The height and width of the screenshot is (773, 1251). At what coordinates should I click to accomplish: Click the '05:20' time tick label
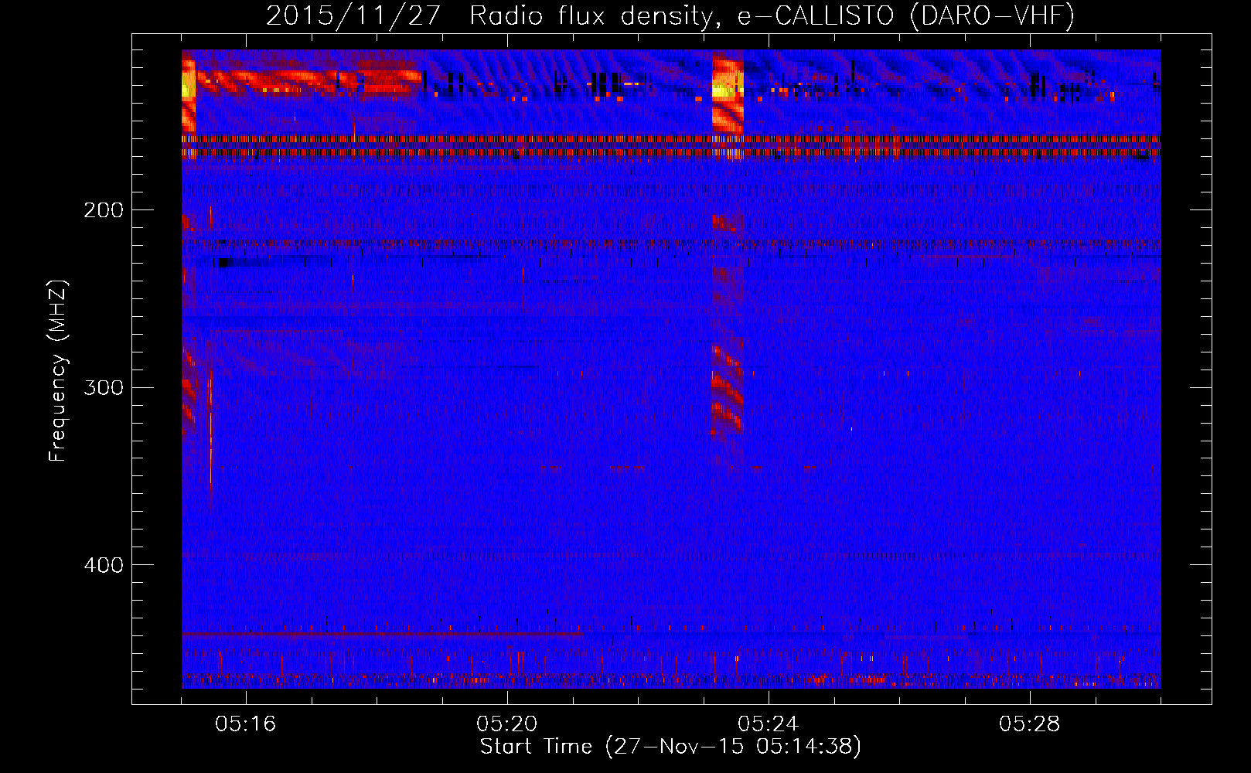pos(507,724)
